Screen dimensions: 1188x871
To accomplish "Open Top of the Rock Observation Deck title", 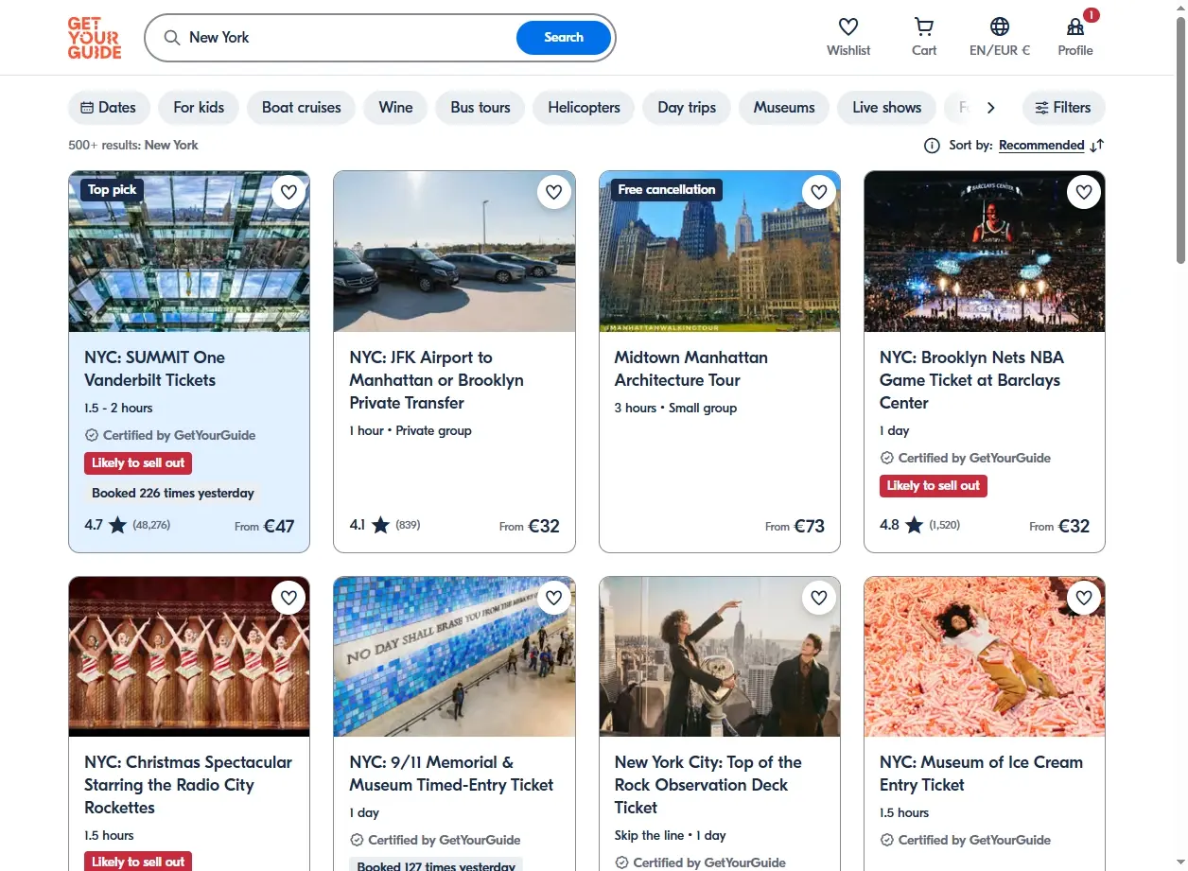I will pos(708,785).
